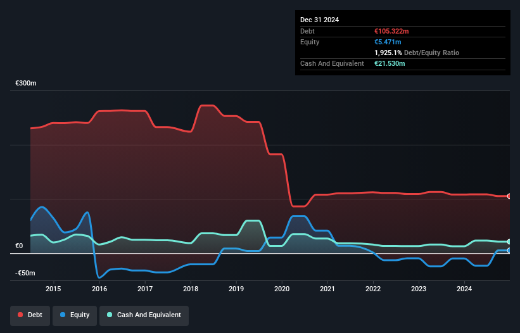This screenshot has height=333, width=520.
Task: Click the -€50m y-axis label
Action: (25, 273)
